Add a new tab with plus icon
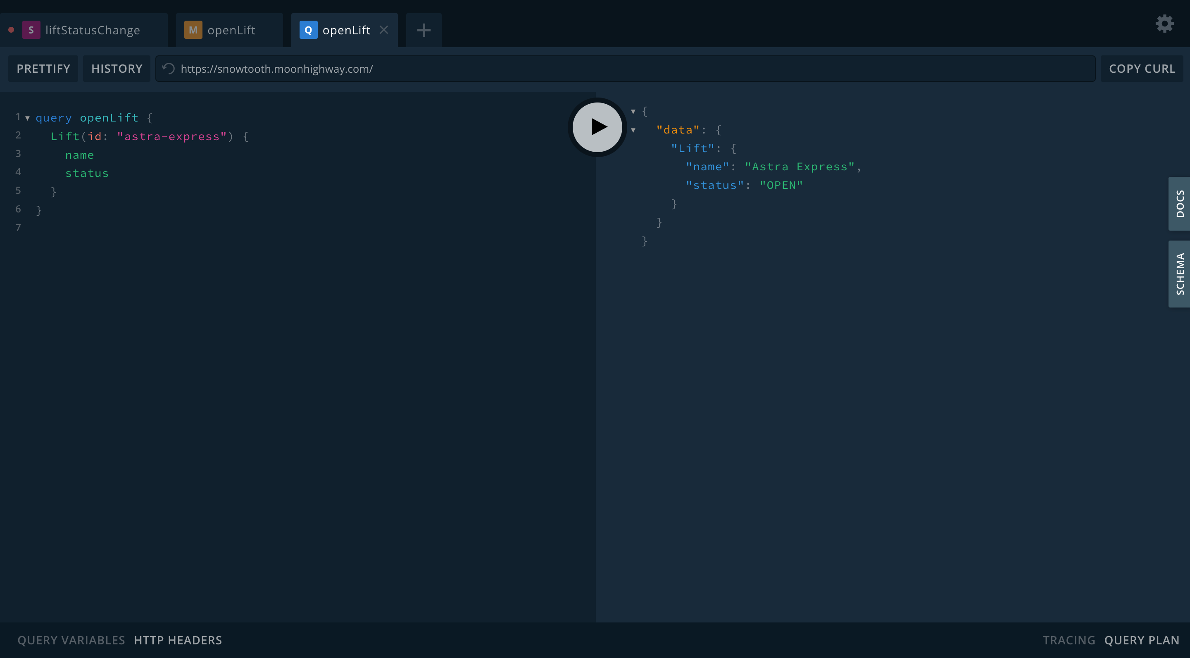 [x=423, y=31]
